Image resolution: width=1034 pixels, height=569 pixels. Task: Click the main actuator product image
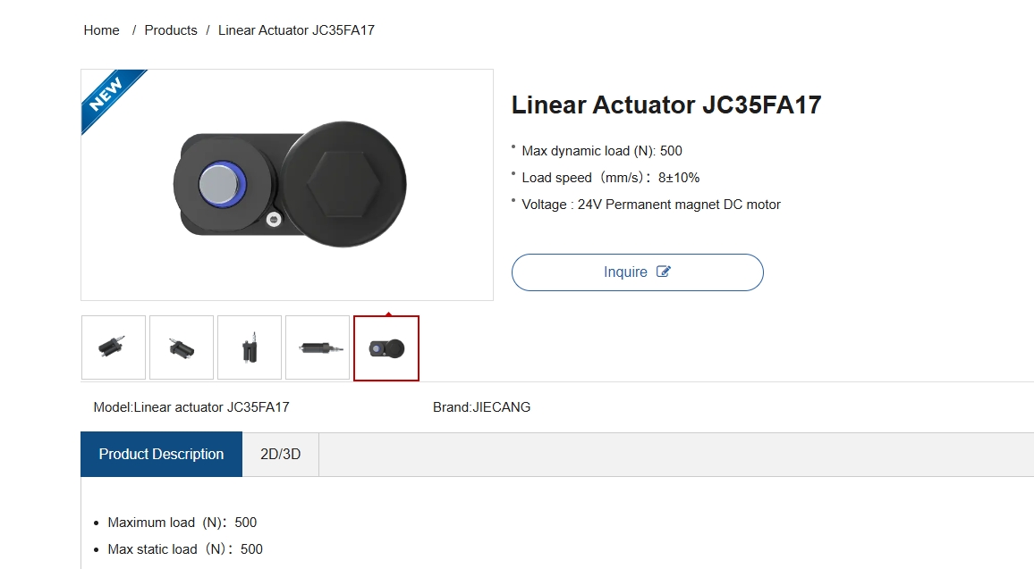coord(287,185)
